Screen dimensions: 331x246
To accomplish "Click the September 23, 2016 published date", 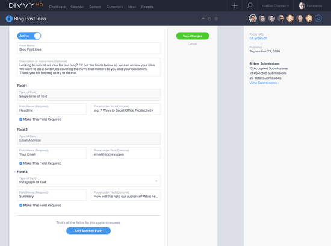I will pos(265,51).
